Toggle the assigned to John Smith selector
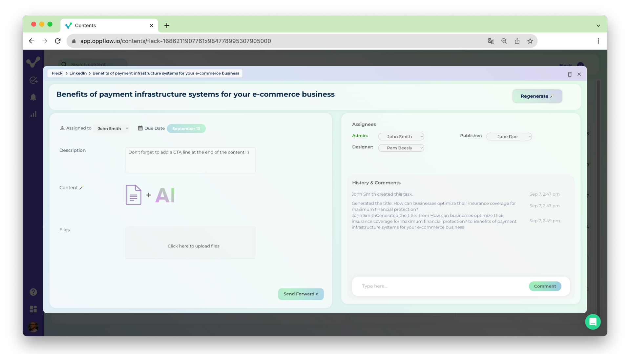The image size is (630, 354). (112, 128)
